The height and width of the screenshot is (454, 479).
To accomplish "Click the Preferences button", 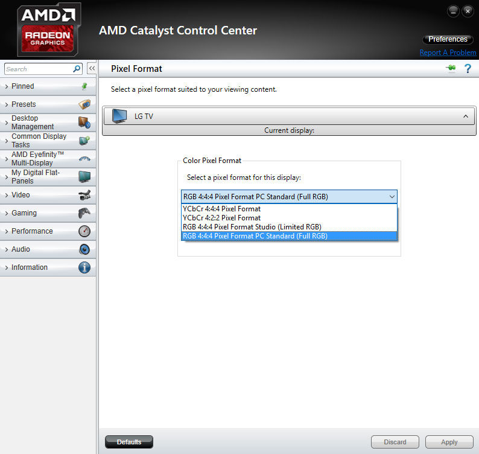I will point(448,39).
